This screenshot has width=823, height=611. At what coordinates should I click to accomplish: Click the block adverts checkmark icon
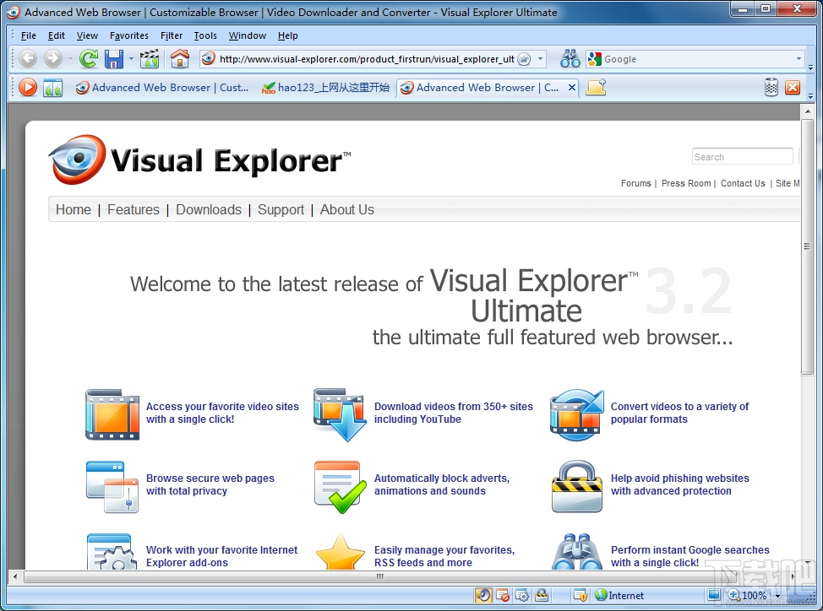coord(340,487)
